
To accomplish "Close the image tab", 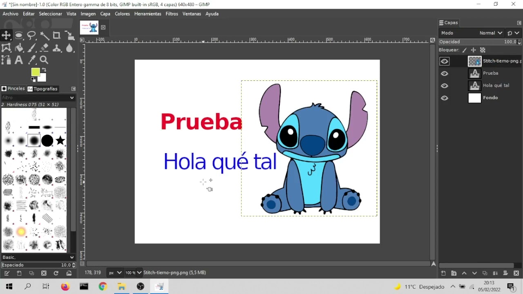I will tap(103, 27).
